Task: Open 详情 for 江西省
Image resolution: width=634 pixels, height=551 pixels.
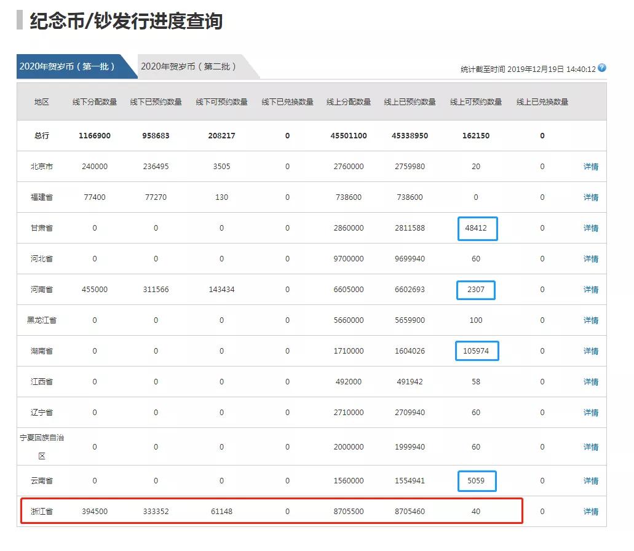Action: click(590, 382)
